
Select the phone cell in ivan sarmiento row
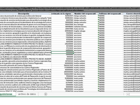point(110,76)
